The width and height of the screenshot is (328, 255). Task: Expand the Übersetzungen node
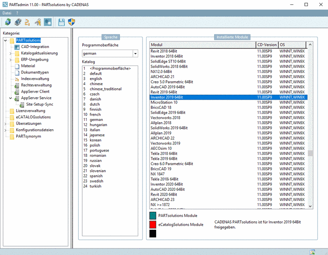[x=6, y=124]
